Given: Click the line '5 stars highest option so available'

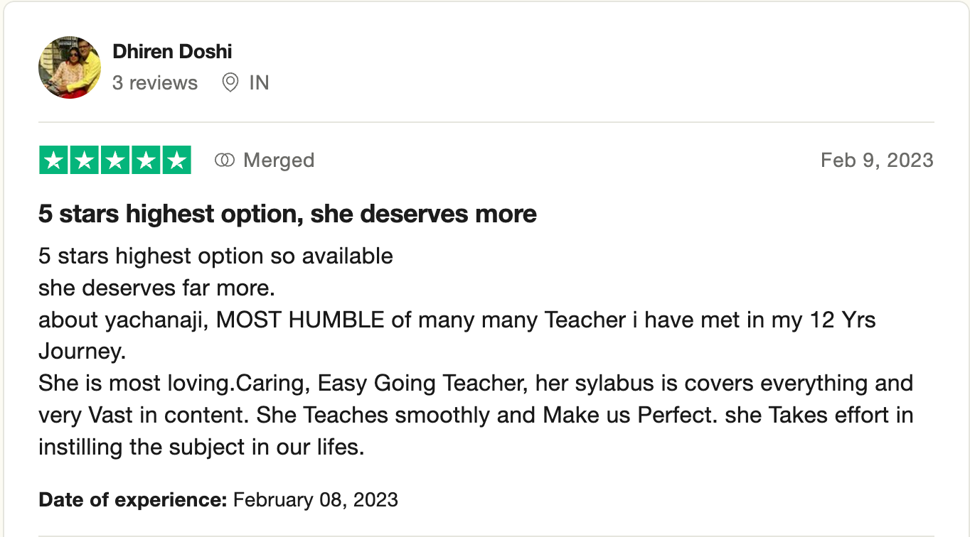Looking at the screenshot, I should coord(215,256).
